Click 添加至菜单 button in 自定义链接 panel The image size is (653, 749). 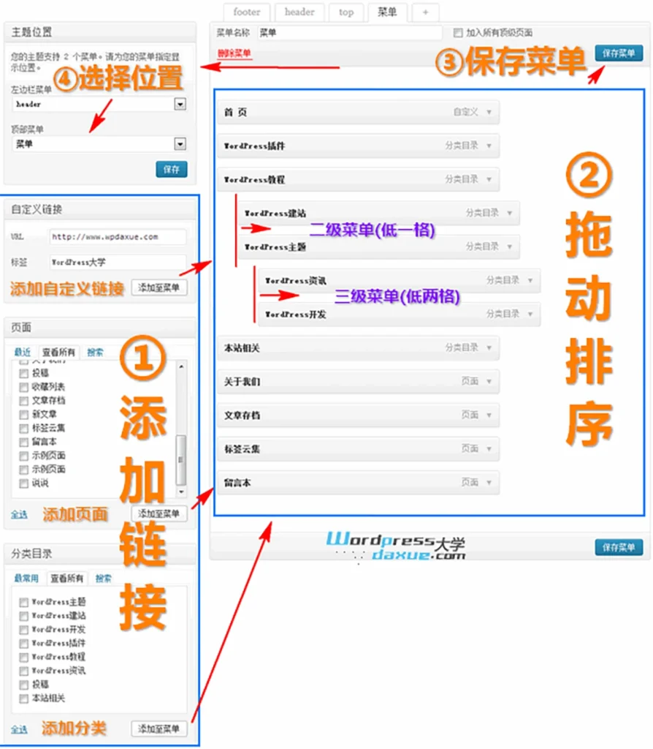click(x=159, y=287)
